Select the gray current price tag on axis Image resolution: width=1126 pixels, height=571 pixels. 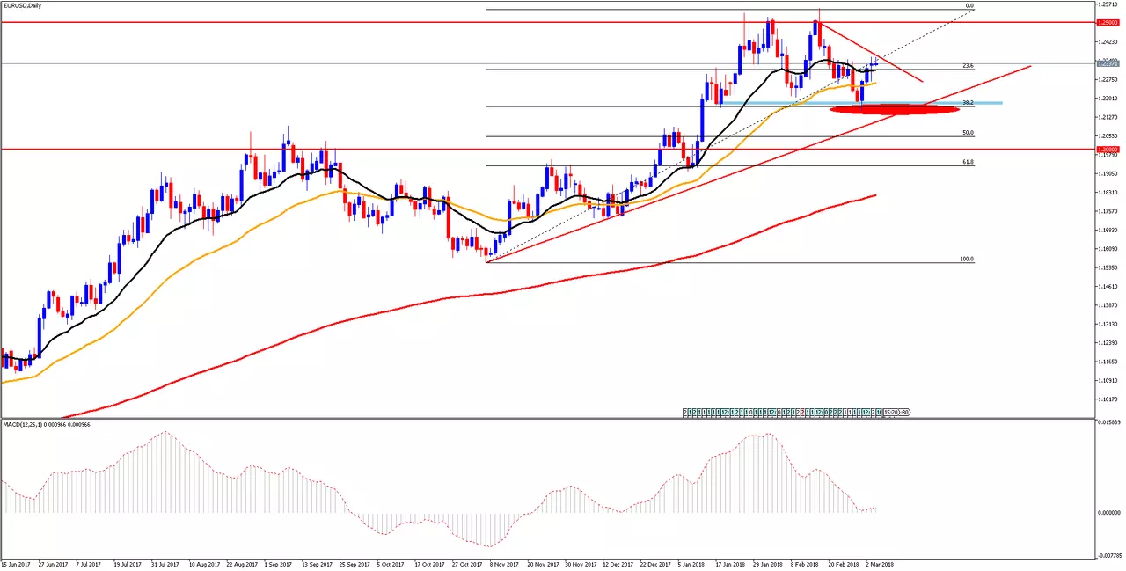click(x=1108, y=63)
